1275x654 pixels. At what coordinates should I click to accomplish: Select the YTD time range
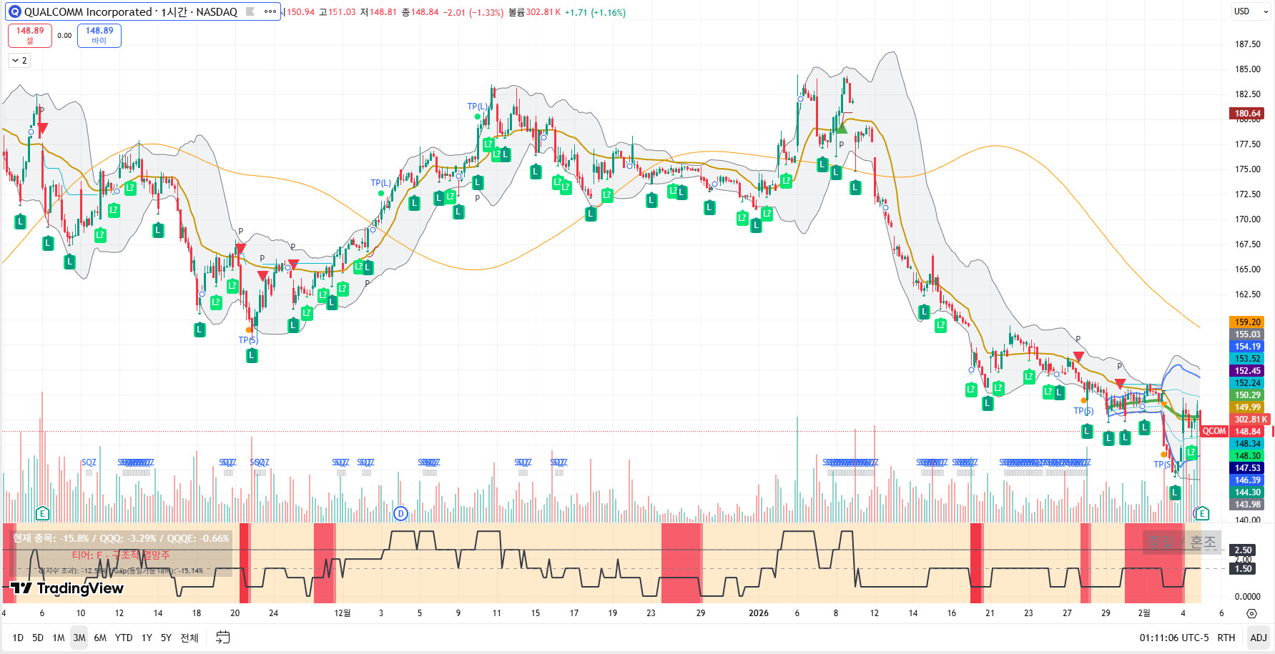coord(124,638)
